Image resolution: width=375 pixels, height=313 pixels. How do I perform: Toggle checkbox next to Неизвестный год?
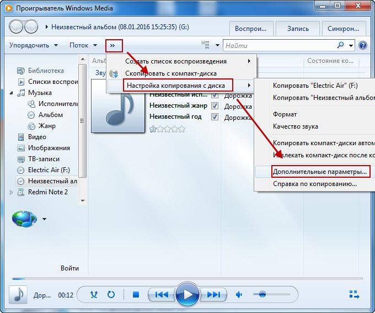point(215,116)
